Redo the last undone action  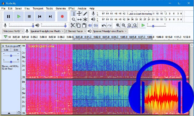click(x=109, y=25)
